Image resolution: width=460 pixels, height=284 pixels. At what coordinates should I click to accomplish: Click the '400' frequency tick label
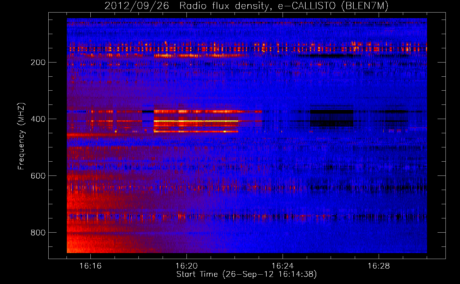tap(38, 119)
